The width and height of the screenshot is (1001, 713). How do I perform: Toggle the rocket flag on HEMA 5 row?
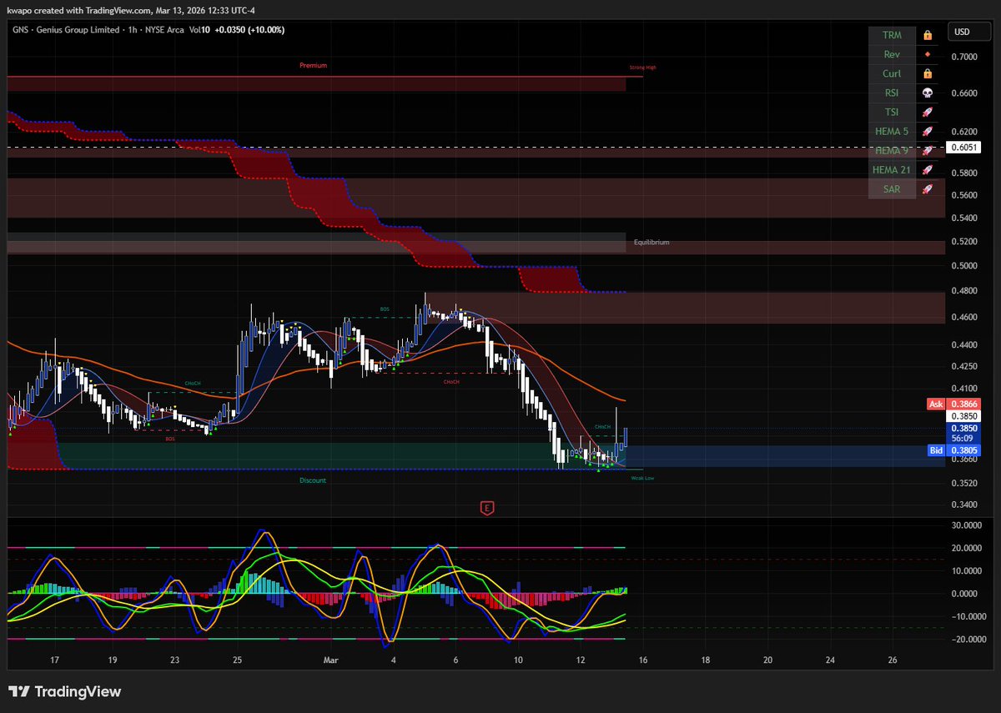coord(926,130)
